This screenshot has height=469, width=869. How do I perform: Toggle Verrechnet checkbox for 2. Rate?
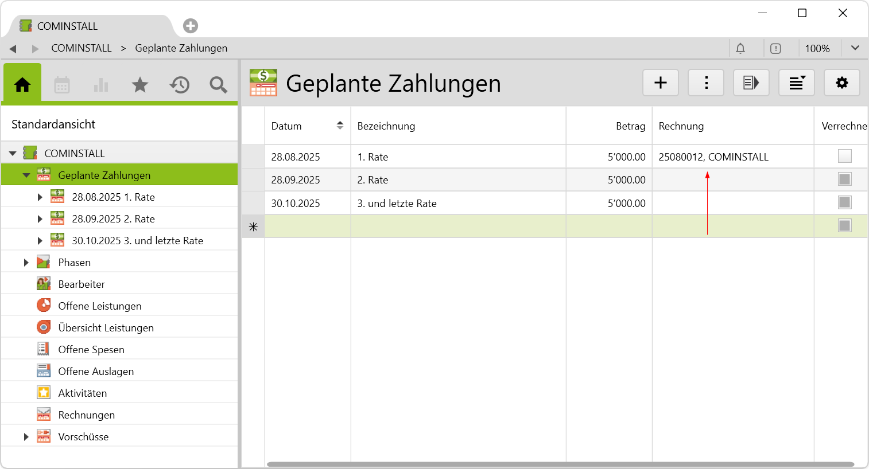pos(844,179)
